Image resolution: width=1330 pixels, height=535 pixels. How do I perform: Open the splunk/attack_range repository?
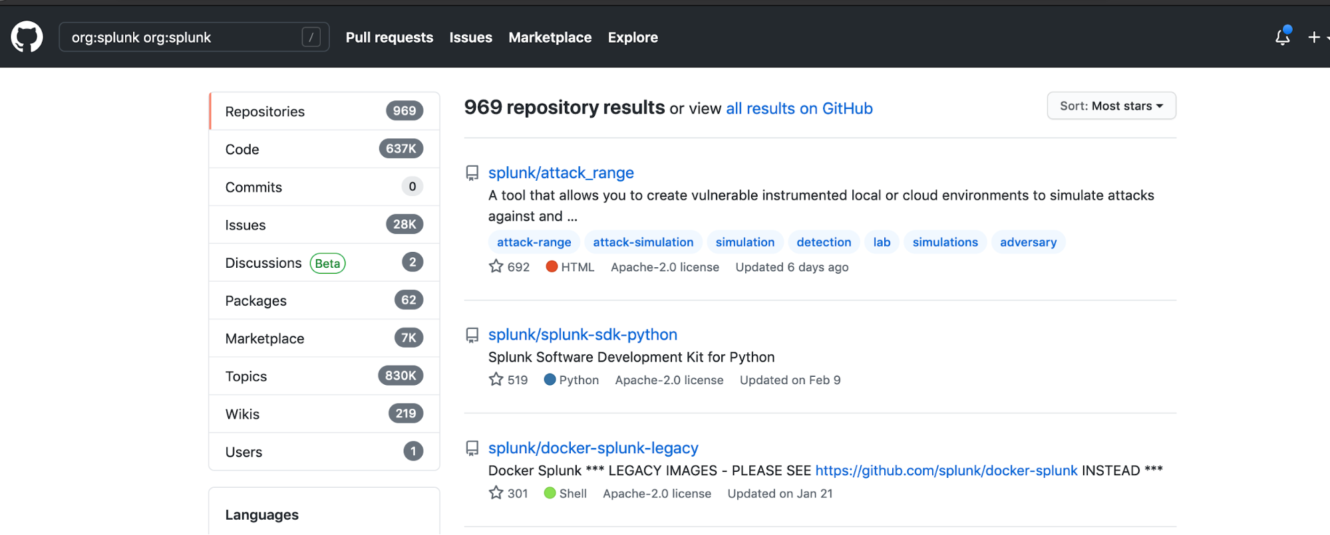[561, 173]
